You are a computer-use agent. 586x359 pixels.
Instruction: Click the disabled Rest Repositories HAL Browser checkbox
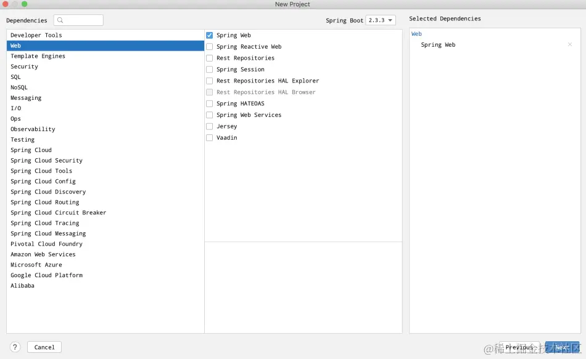click(210, 92)
